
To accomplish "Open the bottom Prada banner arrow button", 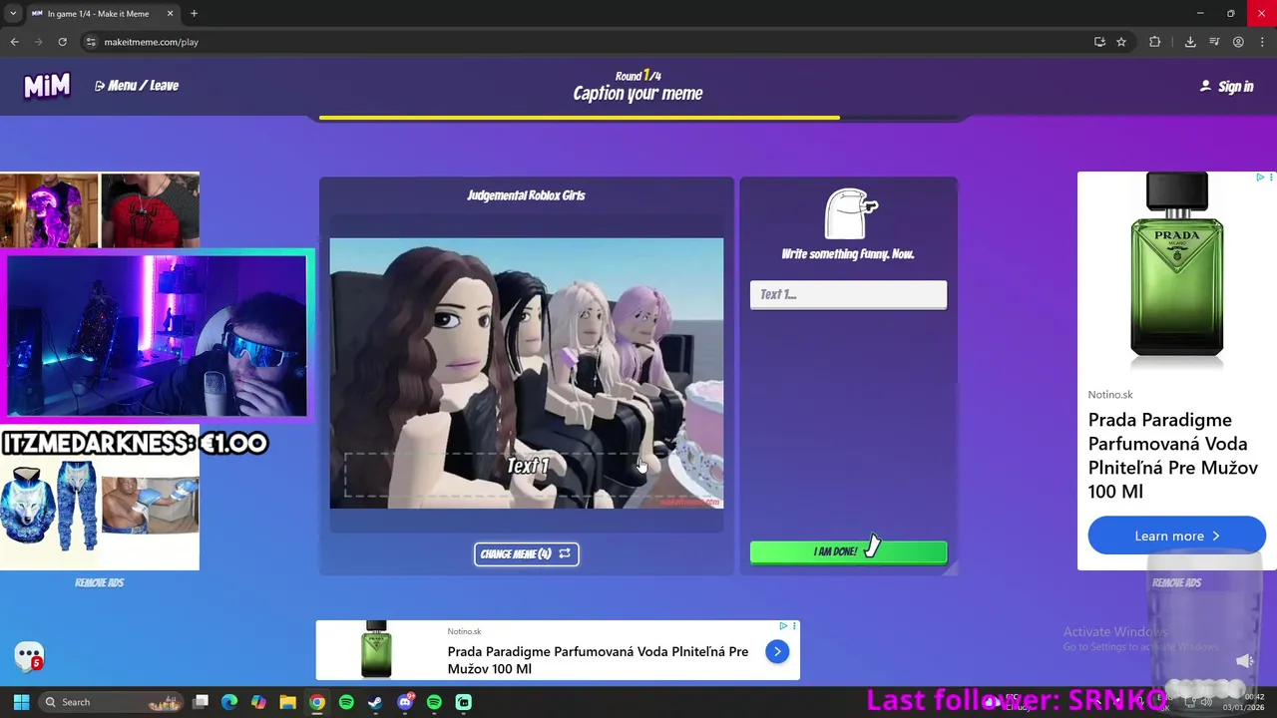I will [777, 651].
